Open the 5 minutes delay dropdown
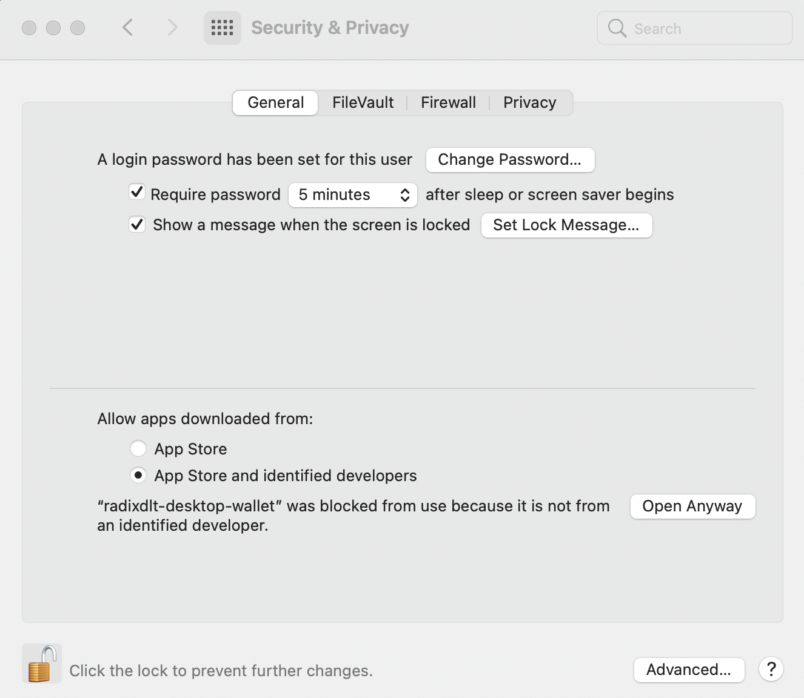 (353, 194)
